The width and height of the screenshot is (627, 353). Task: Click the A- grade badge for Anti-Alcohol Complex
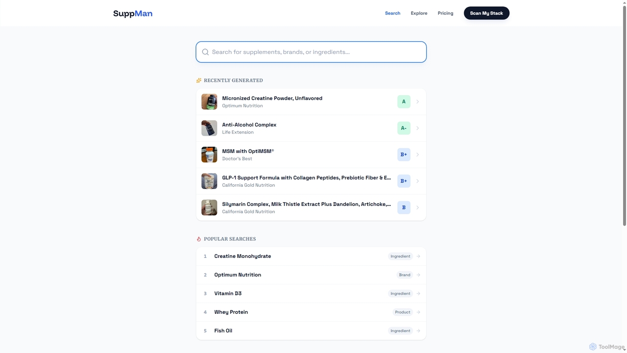tap(404, 128)
